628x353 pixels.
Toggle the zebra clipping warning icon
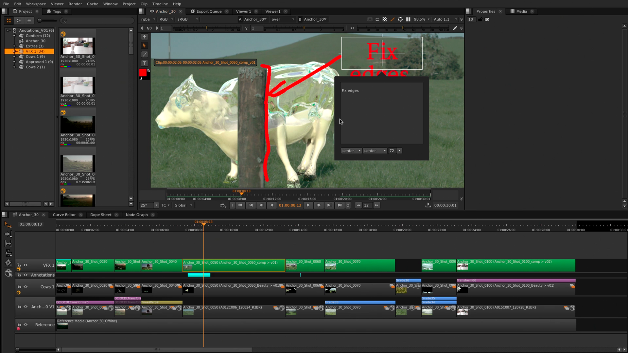[x=385, y=19]
